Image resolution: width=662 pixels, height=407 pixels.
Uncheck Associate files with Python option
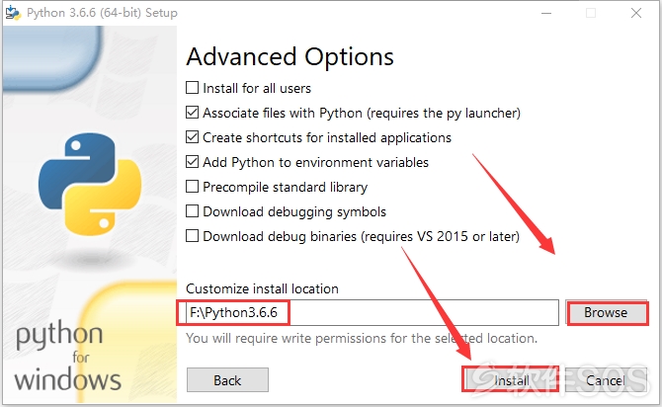point(192,113)
